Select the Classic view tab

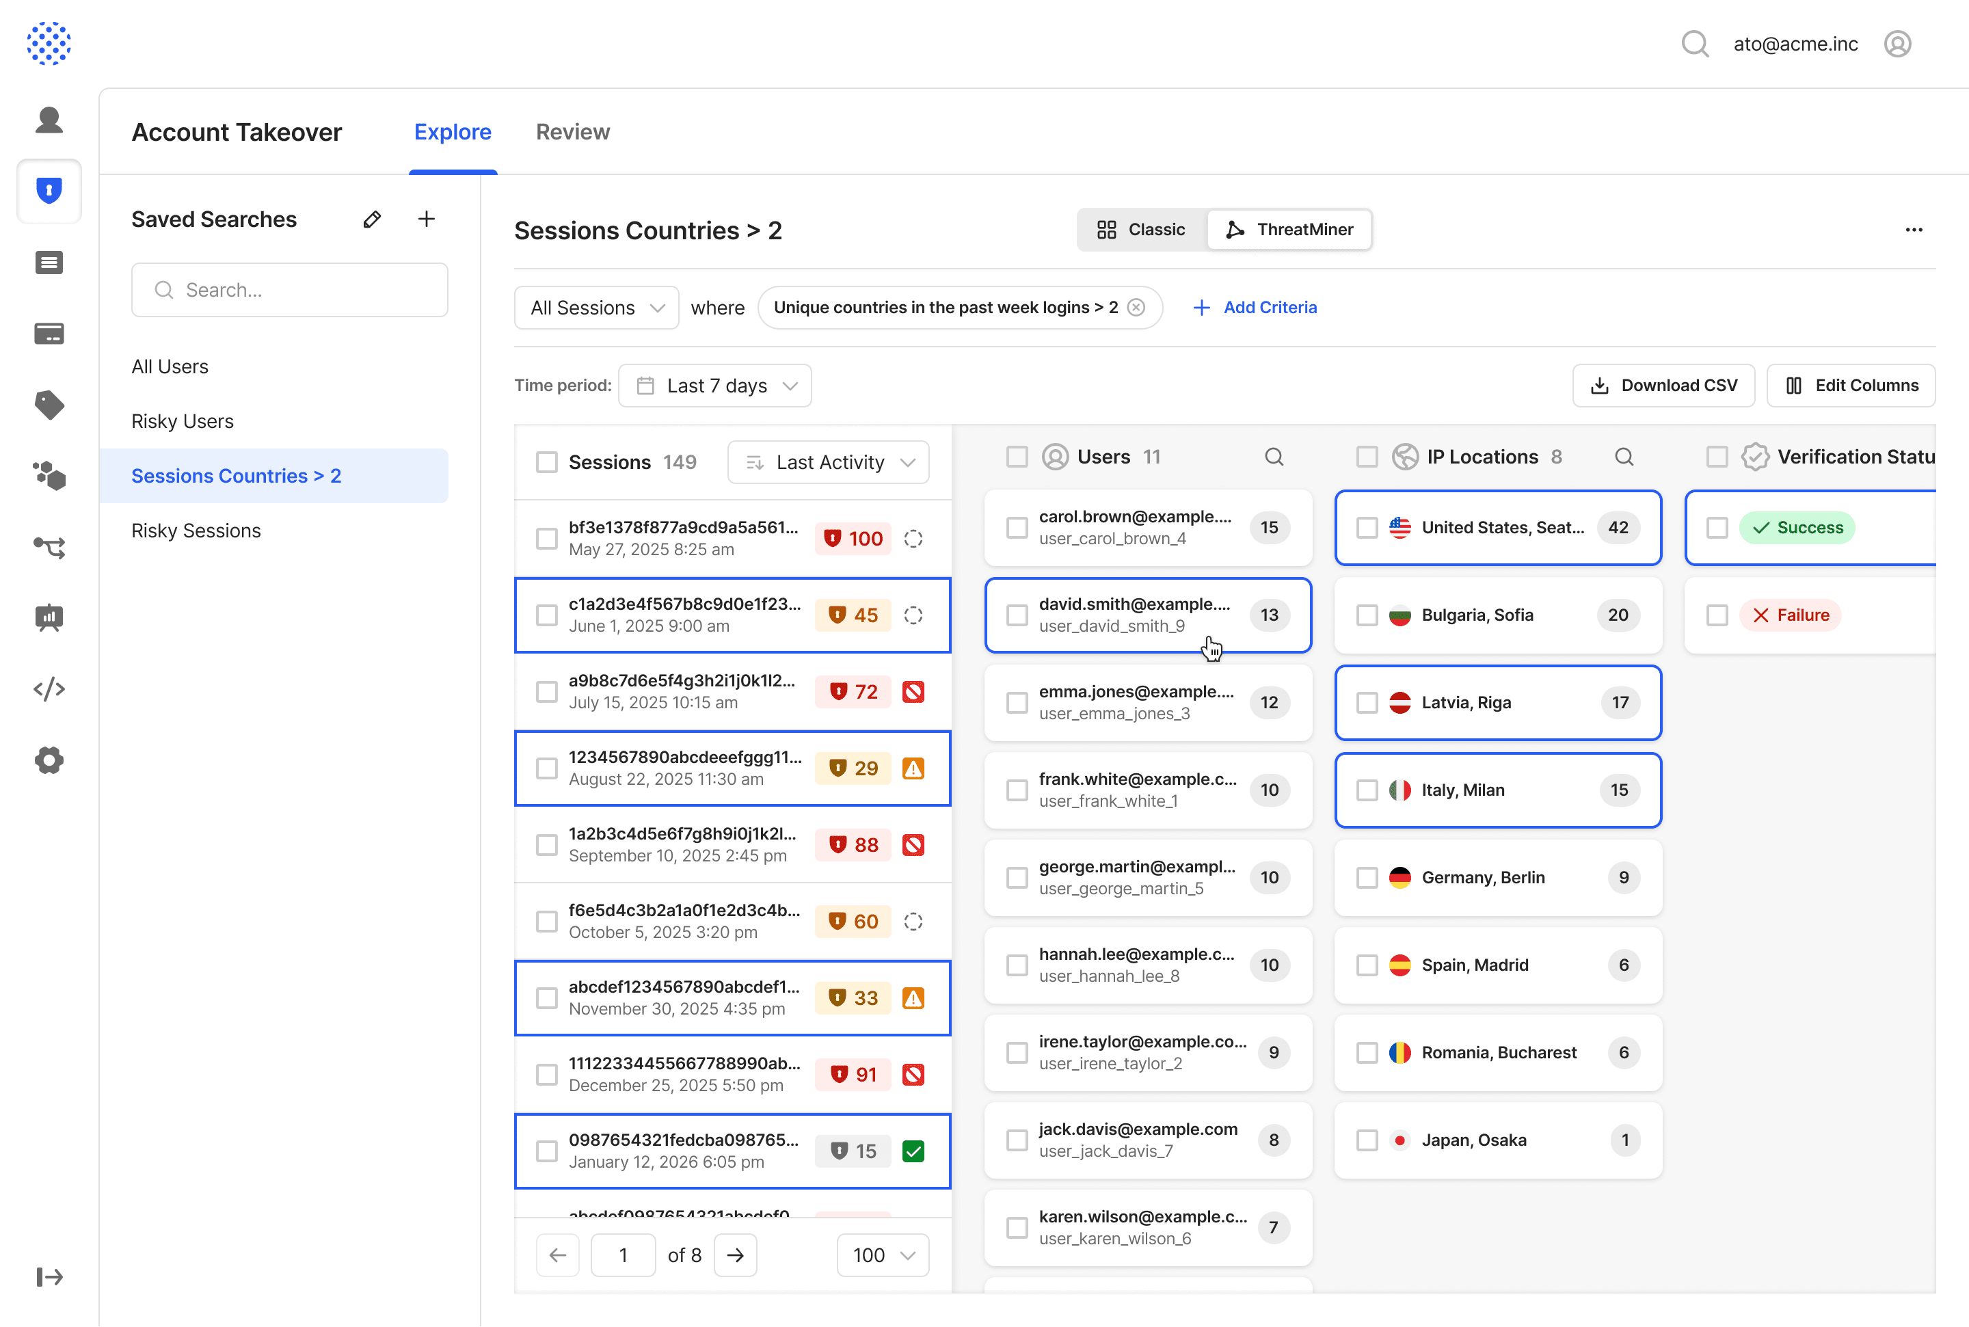pos(1140,230)
